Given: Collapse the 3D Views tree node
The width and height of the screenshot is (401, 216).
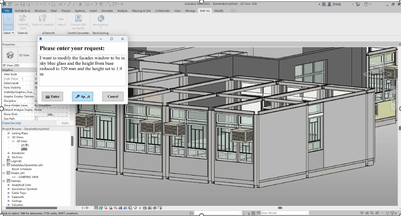Looking at the screenshot, I should point(8,137).
